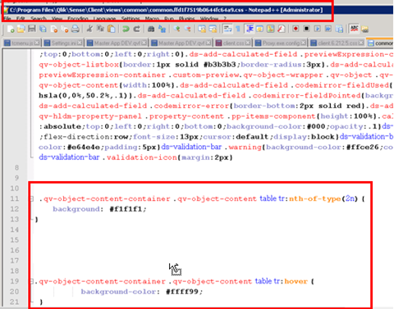The width and height of the screenshot is (394, 309).
Task: Click the Notepad++ title bar path
Action: tap(167, 10)
